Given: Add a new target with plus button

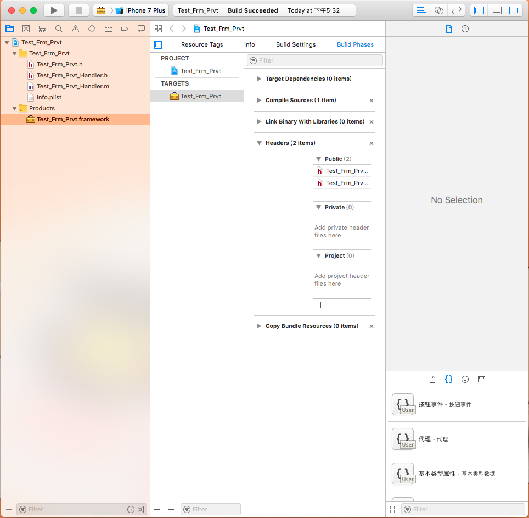Looking at the screenshot, I should click(x=157, y=509).
